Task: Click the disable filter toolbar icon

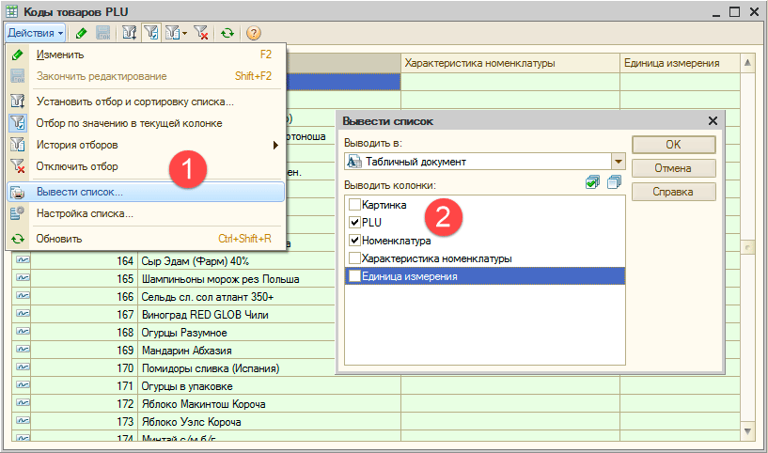Action: [200, 33]
